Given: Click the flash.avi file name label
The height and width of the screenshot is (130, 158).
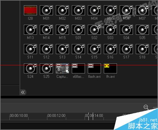Looking at the screenshot, I should click(x=94, y=76).
